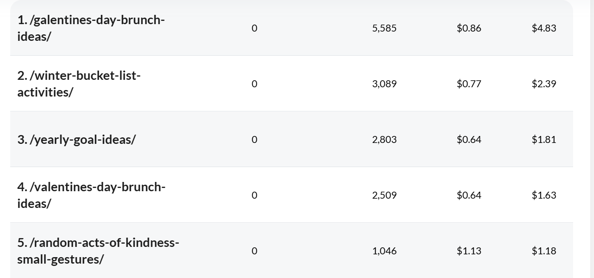This screenshot has width=594, height=278.
Task: Click the 1,046 value cell
Action: (x=384, y=251)
